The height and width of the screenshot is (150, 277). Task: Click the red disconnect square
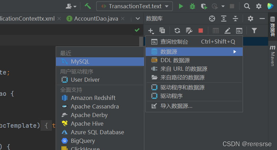tap(201, 31)
